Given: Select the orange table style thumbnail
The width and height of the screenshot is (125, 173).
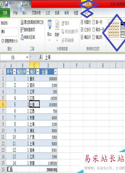Looking at the screenshot, I should [x=114, y=30].
